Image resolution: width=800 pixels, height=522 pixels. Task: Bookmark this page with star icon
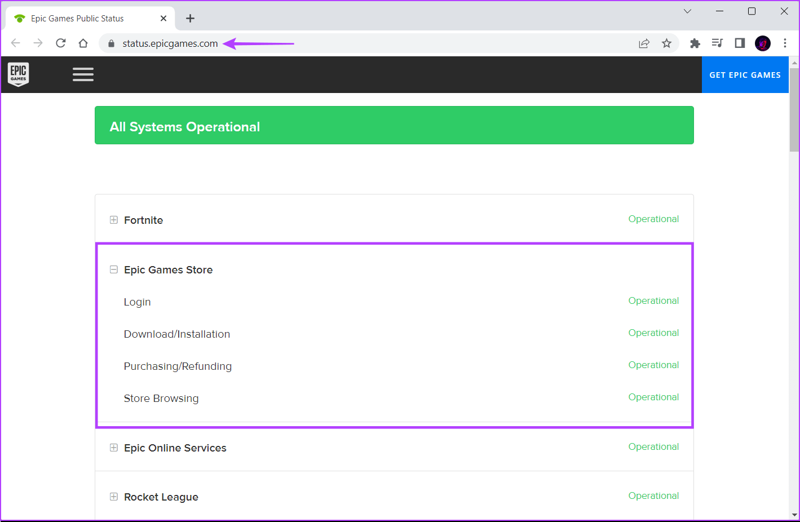pyautogui.click(x=666, y=43)
